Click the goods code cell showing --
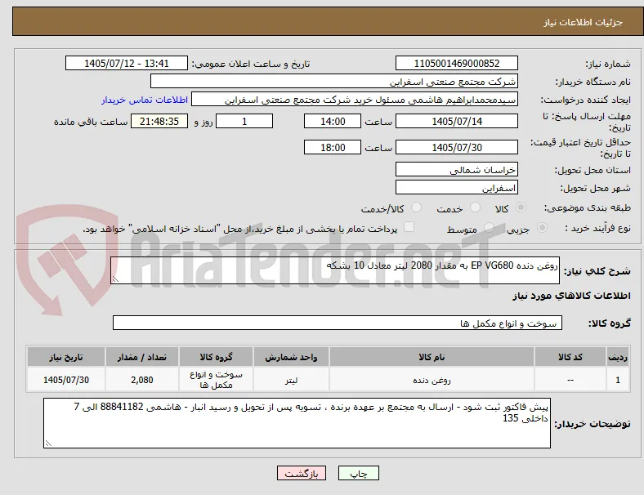 tap(570, 380)
